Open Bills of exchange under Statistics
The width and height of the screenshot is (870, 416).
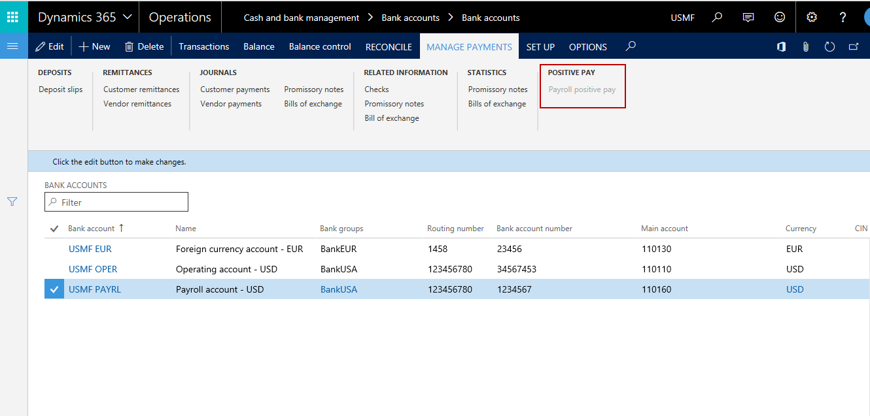(x=497, y=104)
